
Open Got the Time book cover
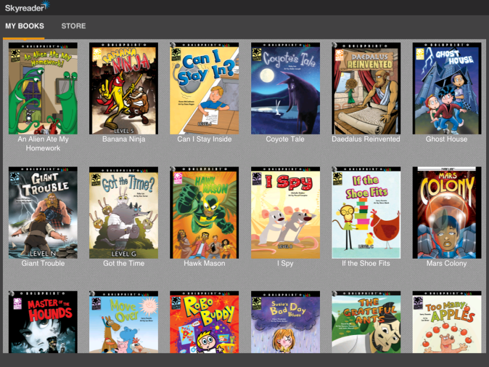(x=124, y=213)
